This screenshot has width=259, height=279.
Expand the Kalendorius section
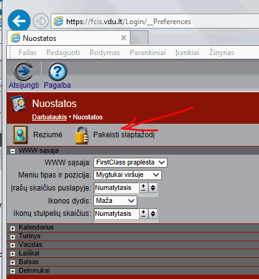tap(12, 228)
